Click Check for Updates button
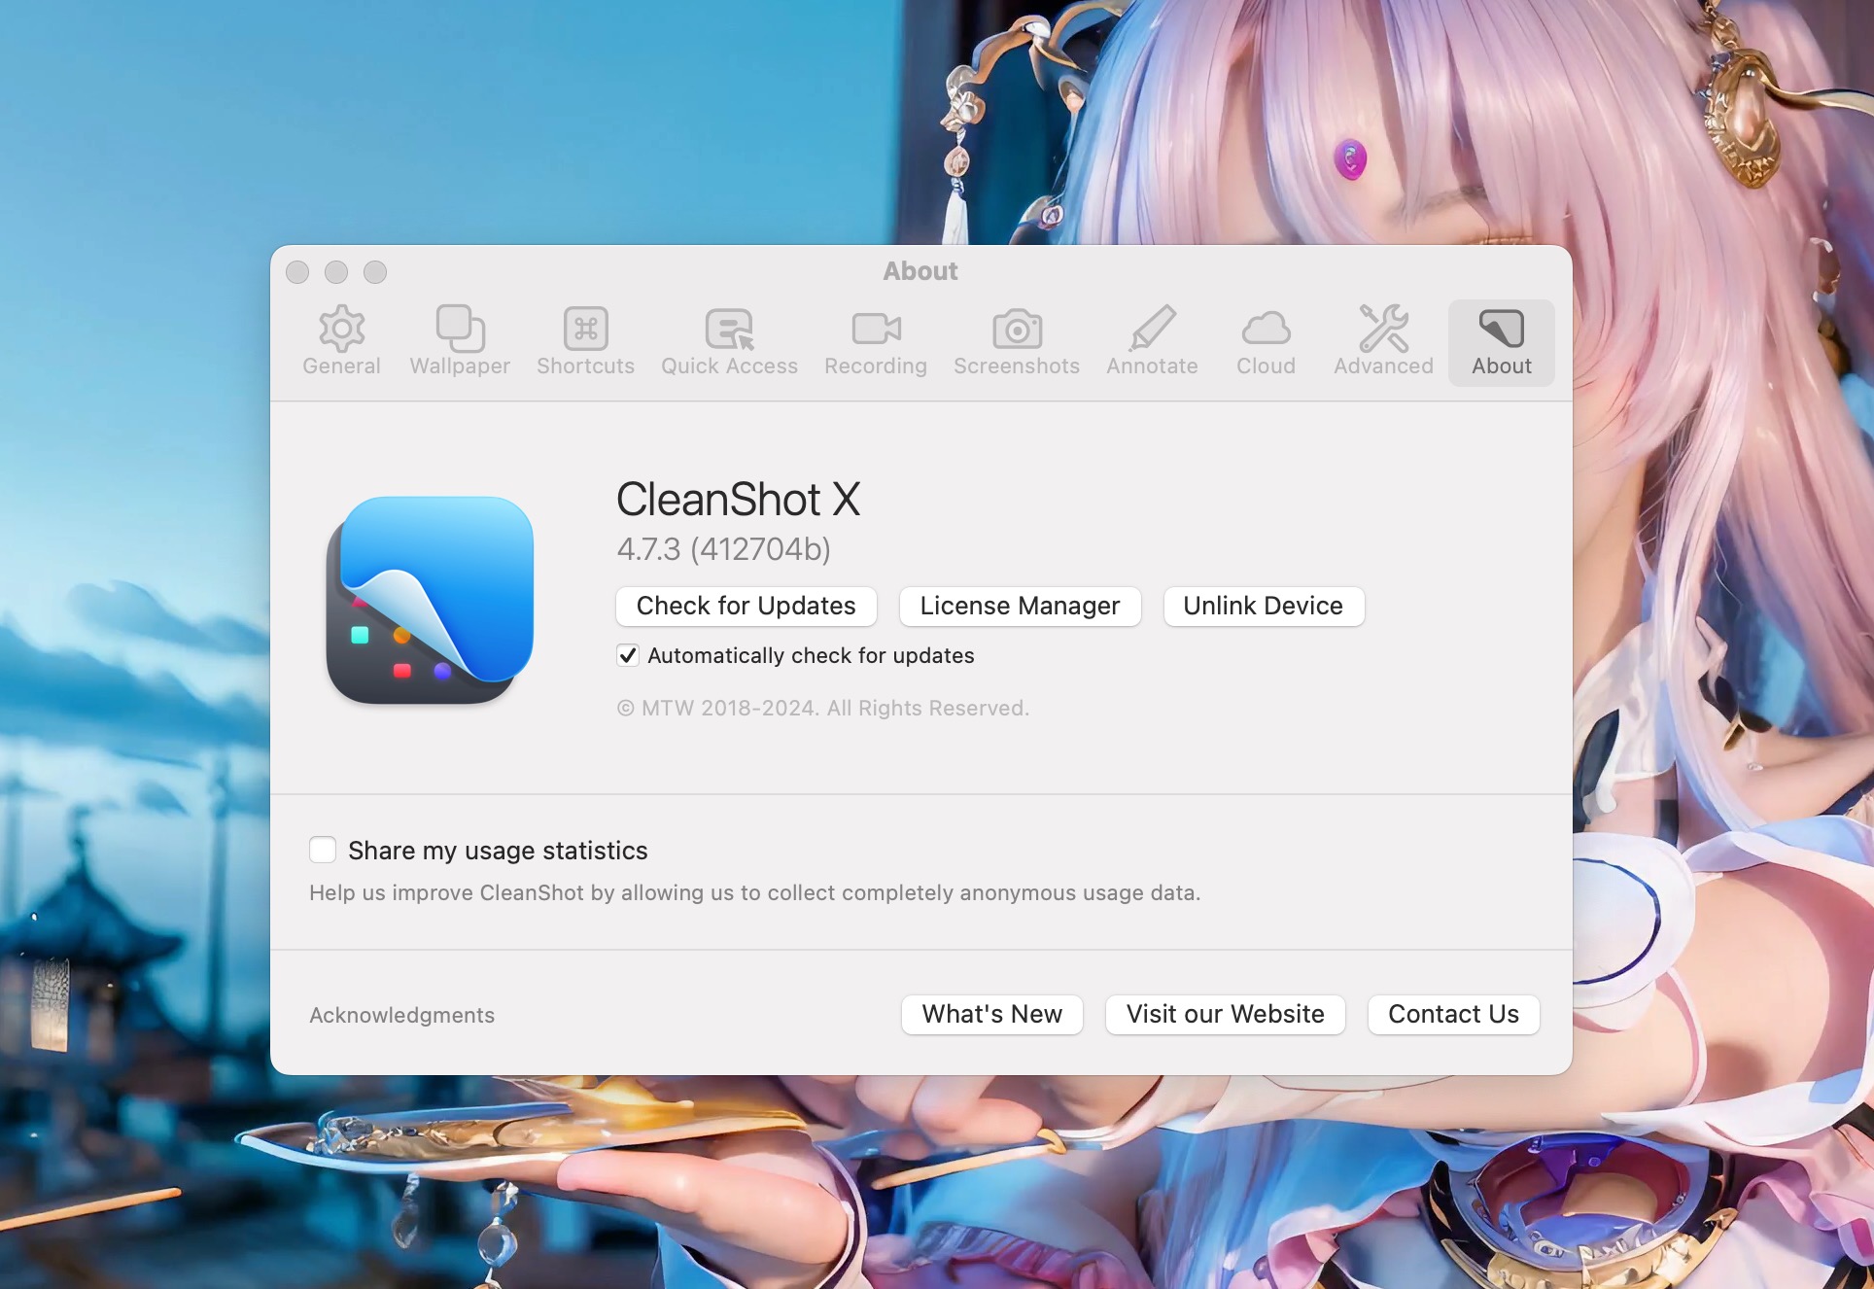 pos(746,606)
